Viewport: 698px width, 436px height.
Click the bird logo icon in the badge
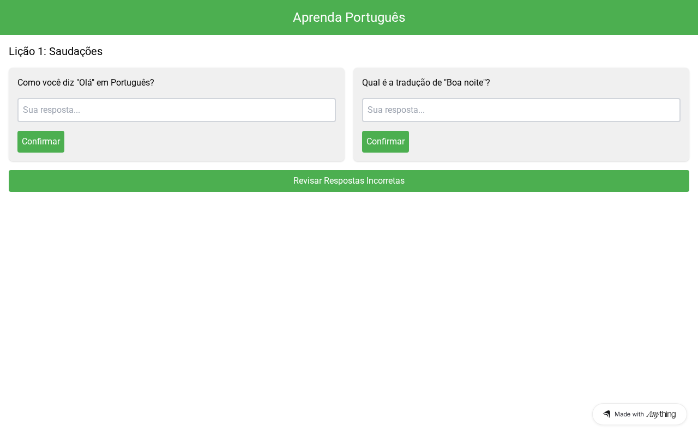606,414
